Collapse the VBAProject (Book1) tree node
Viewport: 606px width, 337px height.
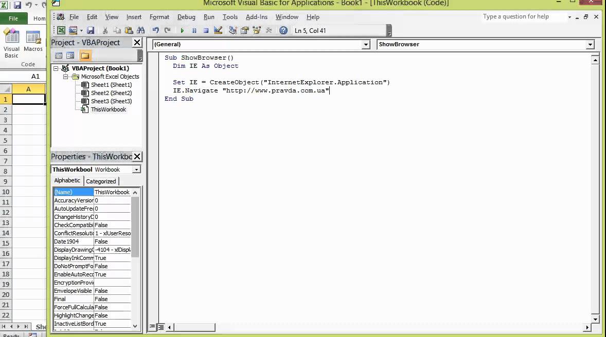pyautogui.click(x=56, y=68)
